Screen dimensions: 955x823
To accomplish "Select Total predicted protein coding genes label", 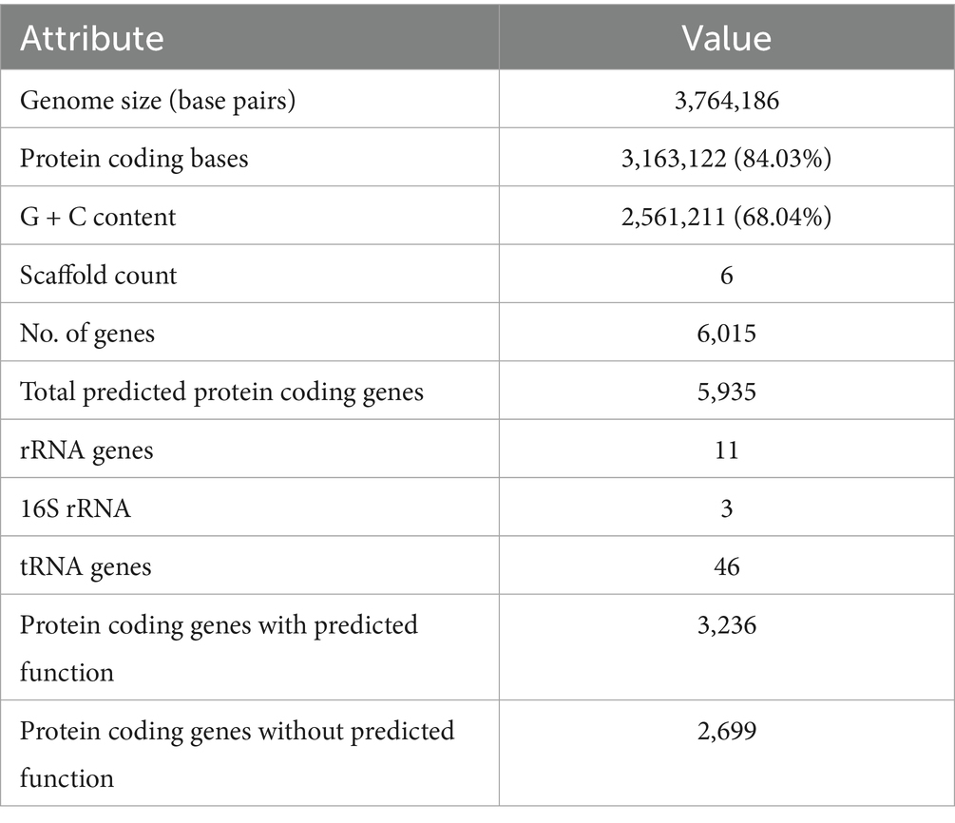I will click(x=221, y=391).
